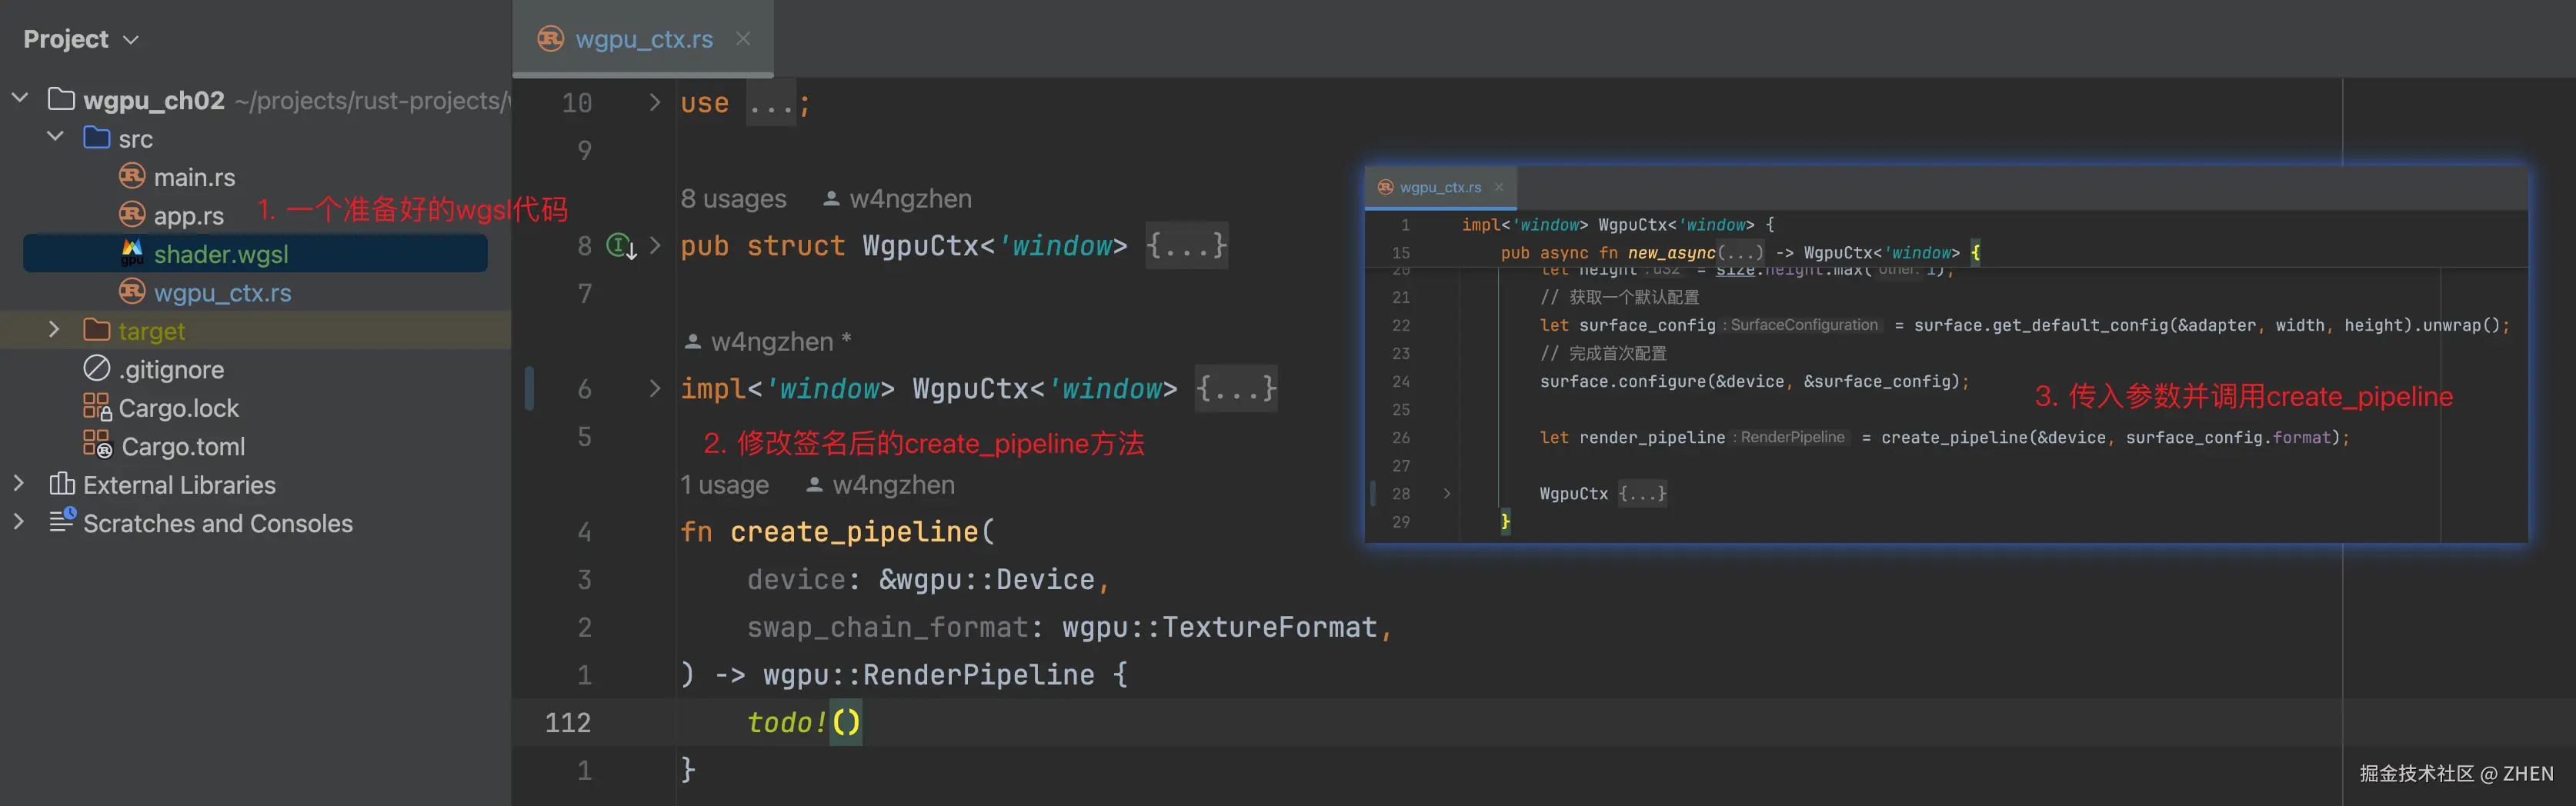2576x806 pixels.
Task: Click the 1 usage hint above create_pipeline
Action: coord(724,485)
